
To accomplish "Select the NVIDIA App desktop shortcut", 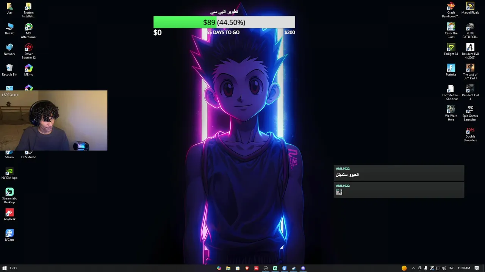I will (9, 174).
